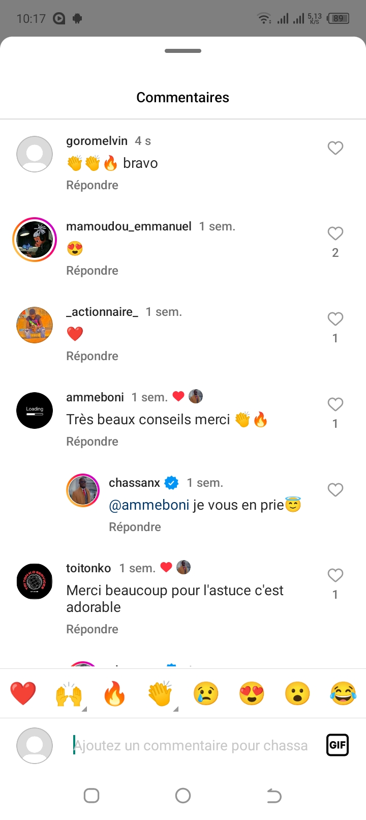Viewport: 366px width, 820px height.
Task: Reply to toitonko's comment
Action: point(92,629)
